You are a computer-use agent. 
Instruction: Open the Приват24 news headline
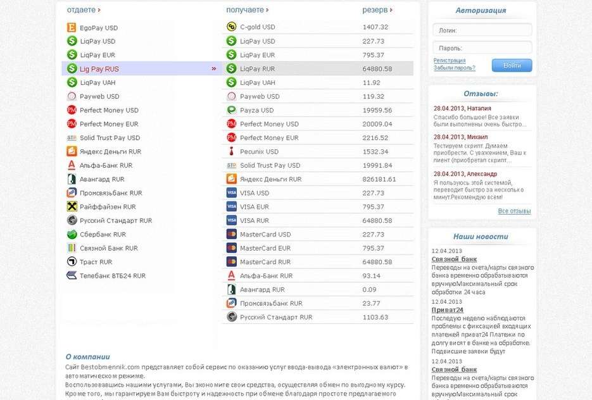pyautogui.click(x=448, y=310)
